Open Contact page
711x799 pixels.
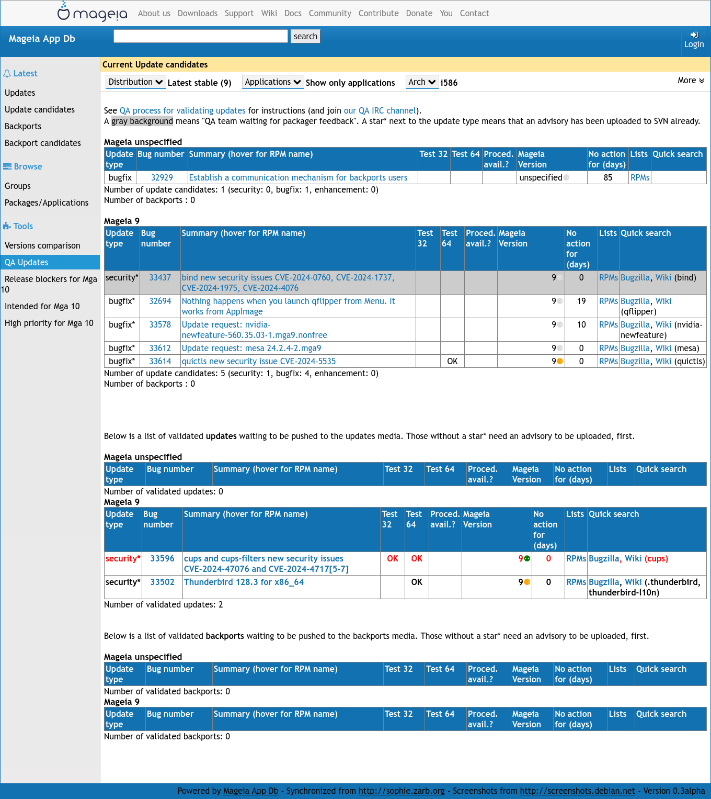click(x=475, y=14)
